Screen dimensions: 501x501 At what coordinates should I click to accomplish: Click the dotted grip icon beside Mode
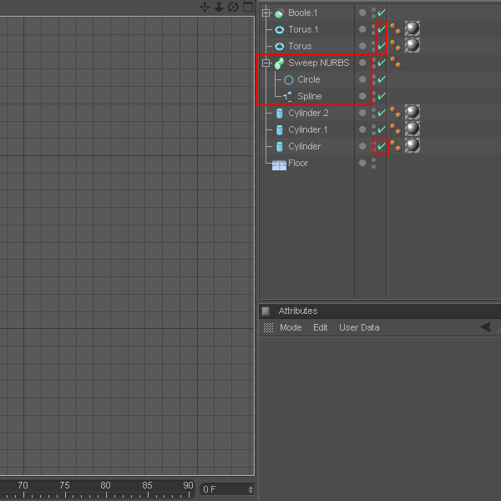268,328
